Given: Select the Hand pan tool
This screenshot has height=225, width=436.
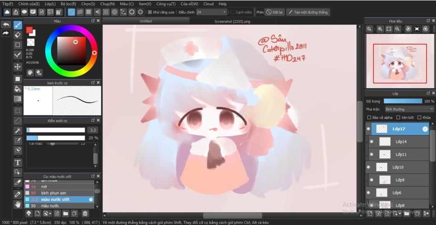Looking at the screenshot, I should tap(18, 205).
